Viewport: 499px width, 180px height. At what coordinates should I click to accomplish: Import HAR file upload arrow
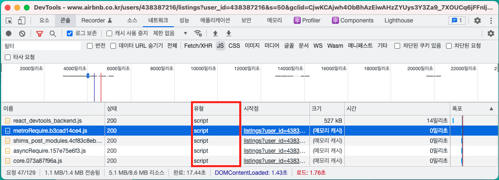tap(215, 33)
